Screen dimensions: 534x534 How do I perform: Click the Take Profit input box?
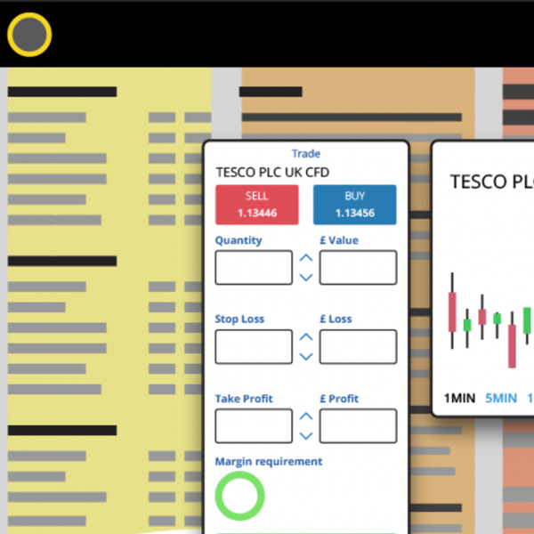pyautogui.click(x=254, y=425)
